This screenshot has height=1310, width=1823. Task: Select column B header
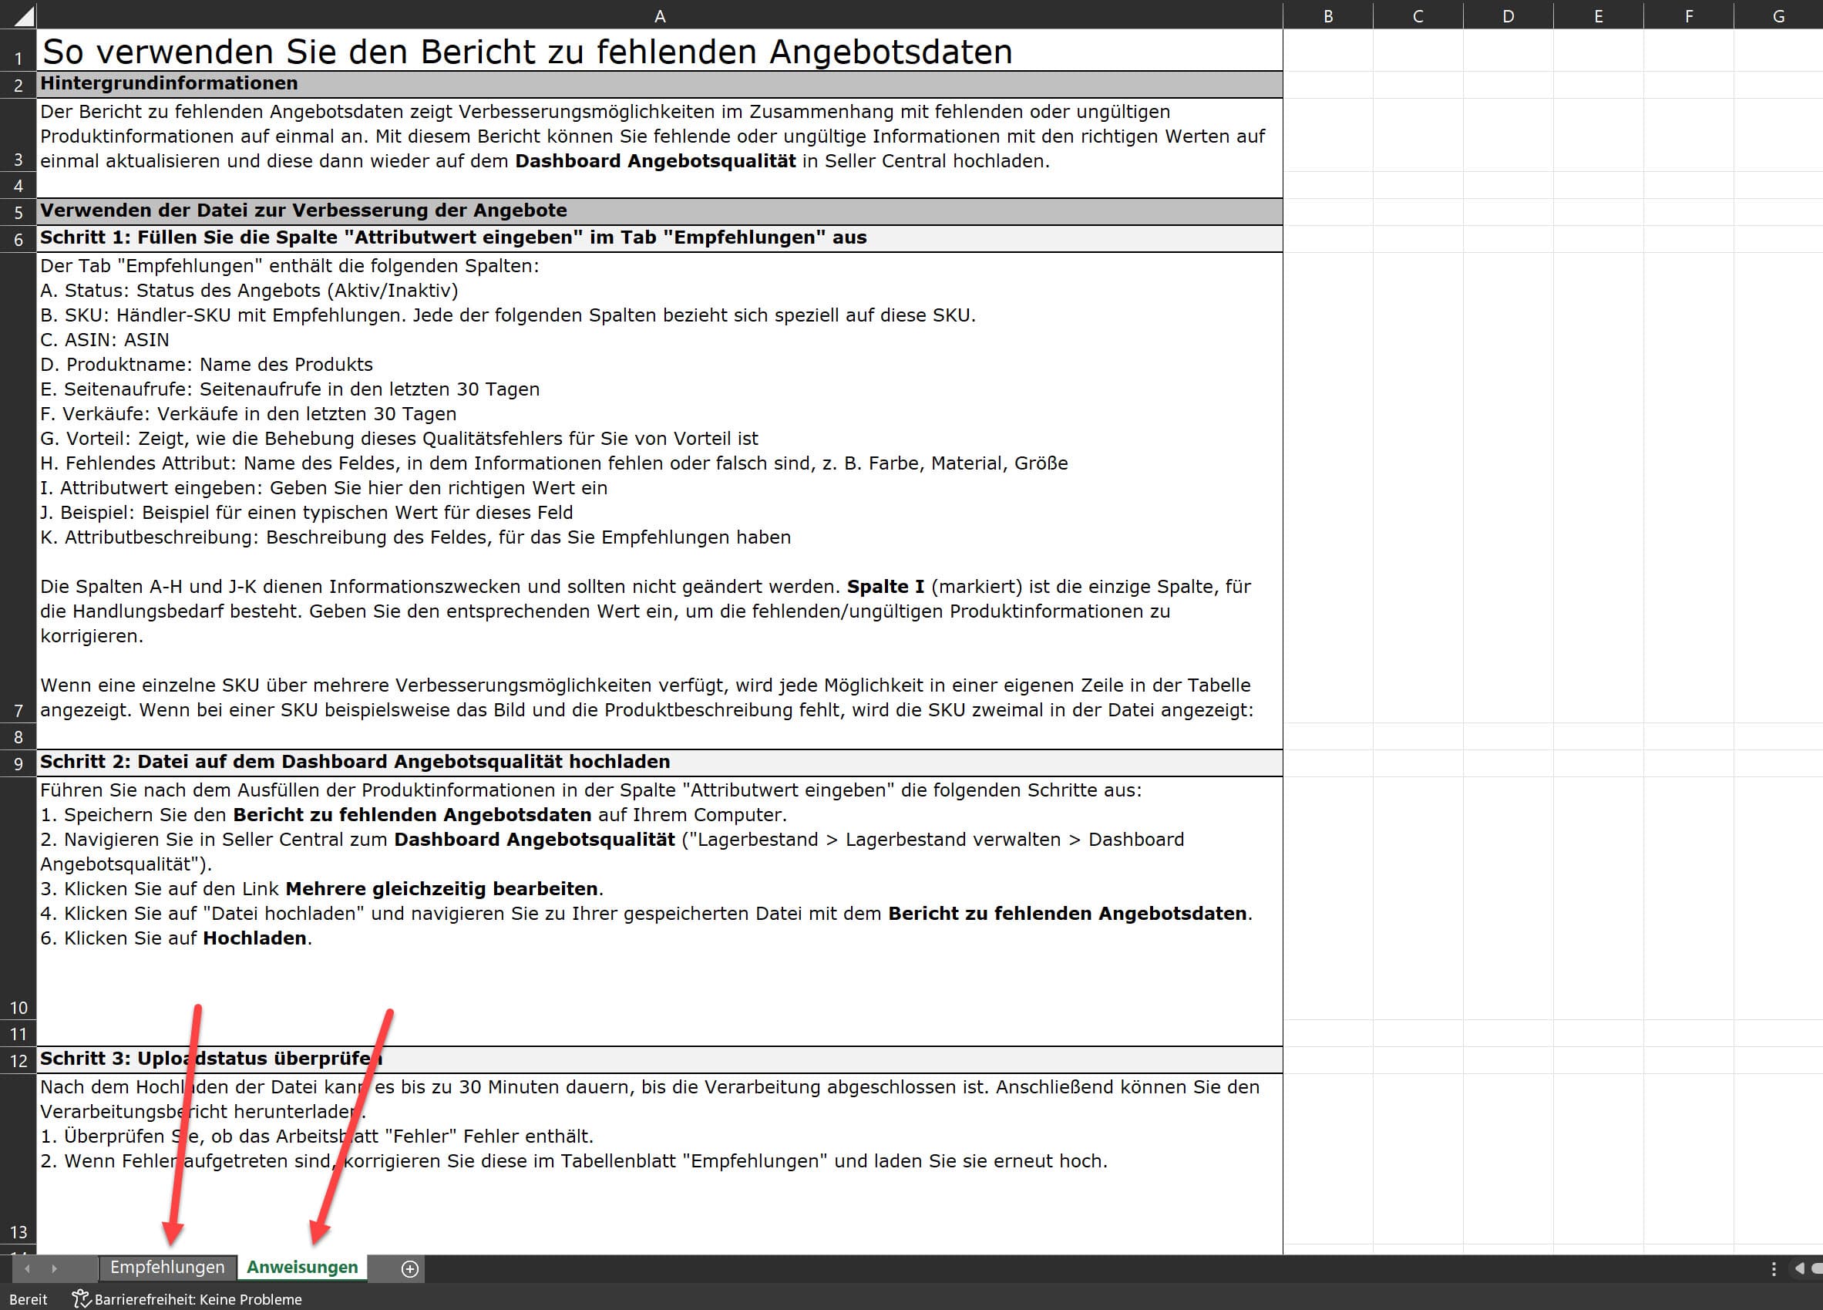click(x=1328, y=15)
